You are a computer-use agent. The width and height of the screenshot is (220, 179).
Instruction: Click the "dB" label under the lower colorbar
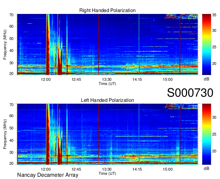206,168
